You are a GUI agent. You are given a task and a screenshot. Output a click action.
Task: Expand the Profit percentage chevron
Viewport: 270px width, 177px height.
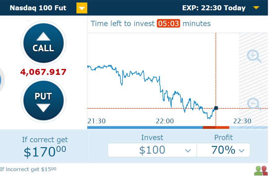241,151
